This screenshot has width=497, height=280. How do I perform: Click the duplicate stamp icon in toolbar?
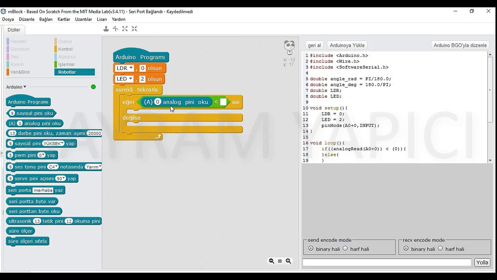[x=106, y=29]
